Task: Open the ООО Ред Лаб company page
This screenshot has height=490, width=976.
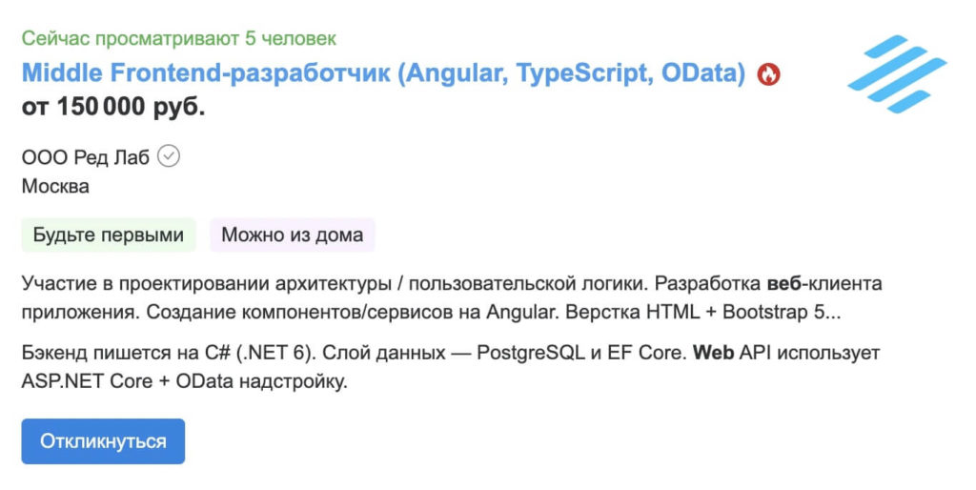Action: (x=85, y=157)
